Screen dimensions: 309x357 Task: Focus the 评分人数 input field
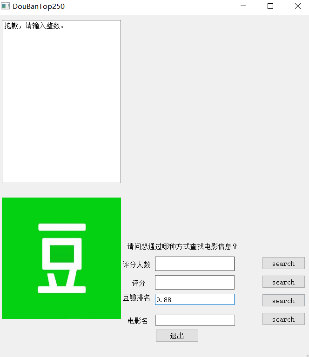[x=195, y=264]
